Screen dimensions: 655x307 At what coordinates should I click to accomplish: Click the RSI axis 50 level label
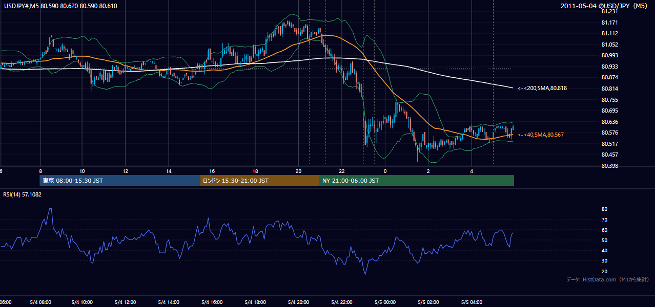point(605,240)
